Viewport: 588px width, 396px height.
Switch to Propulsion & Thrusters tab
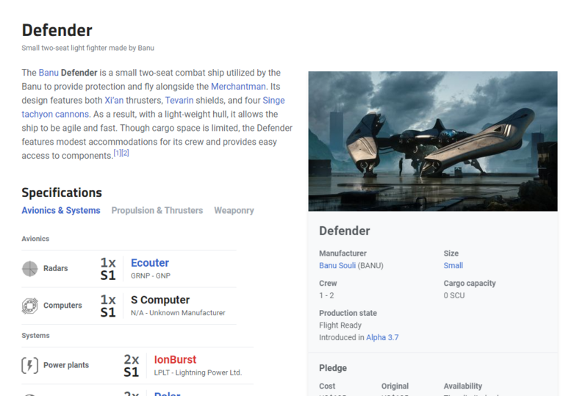157,210
